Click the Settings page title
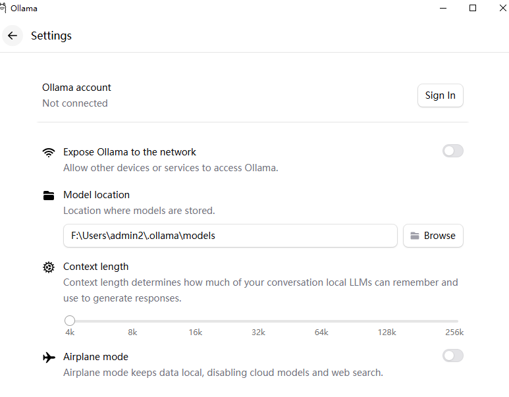Screen dimensions: 509x397 pos(51,36)
